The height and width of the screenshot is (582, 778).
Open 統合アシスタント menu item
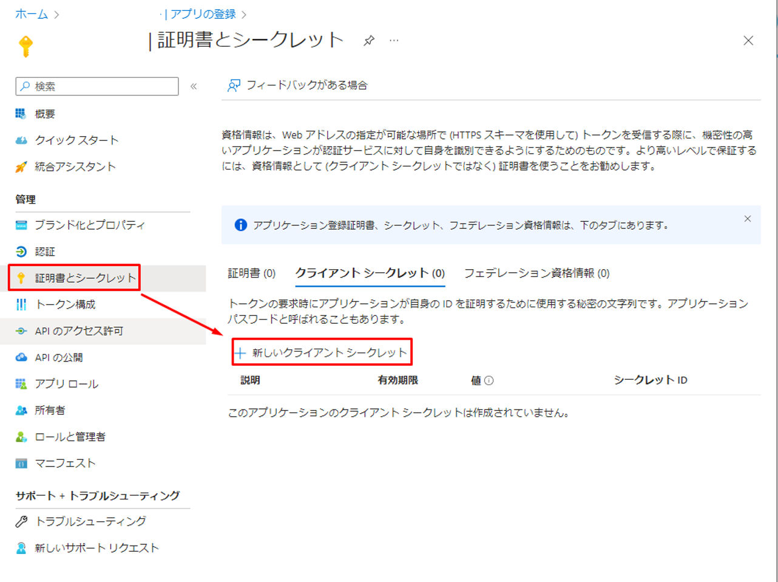pyautogui.click(x=75, y=166)
